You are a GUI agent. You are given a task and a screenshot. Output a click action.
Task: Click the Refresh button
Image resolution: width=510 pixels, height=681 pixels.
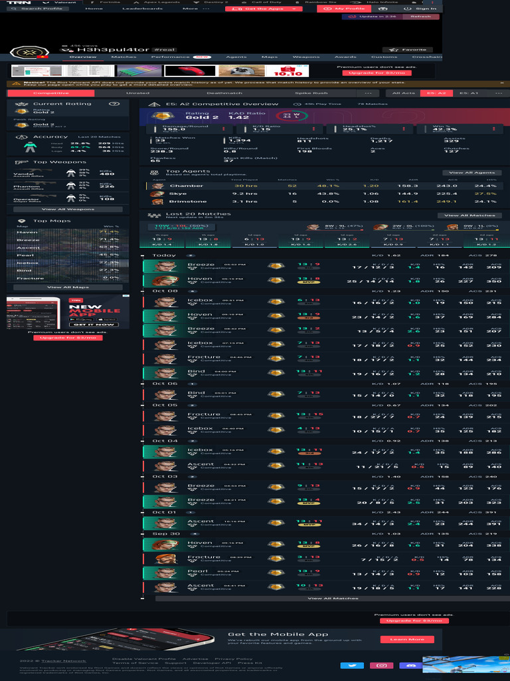point(420,17)
